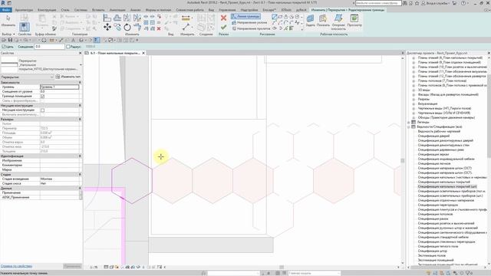491x276 pixels.
Task: Select the Offset tool
Action: pos(117,18)
